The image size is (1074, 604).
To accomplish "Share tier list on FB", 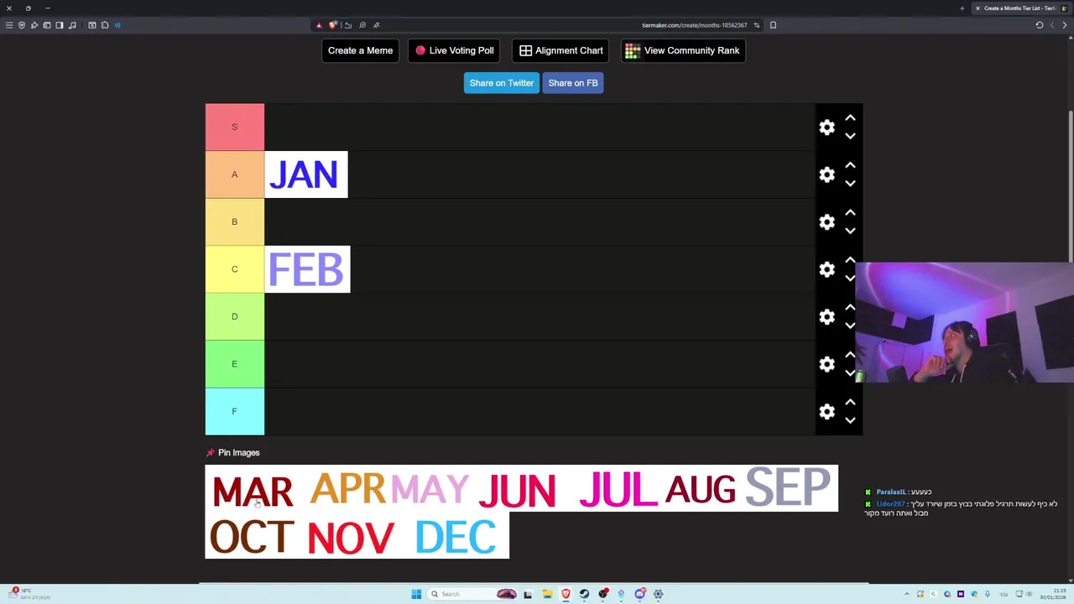I will pyautogui.click(x=573, y=83).
